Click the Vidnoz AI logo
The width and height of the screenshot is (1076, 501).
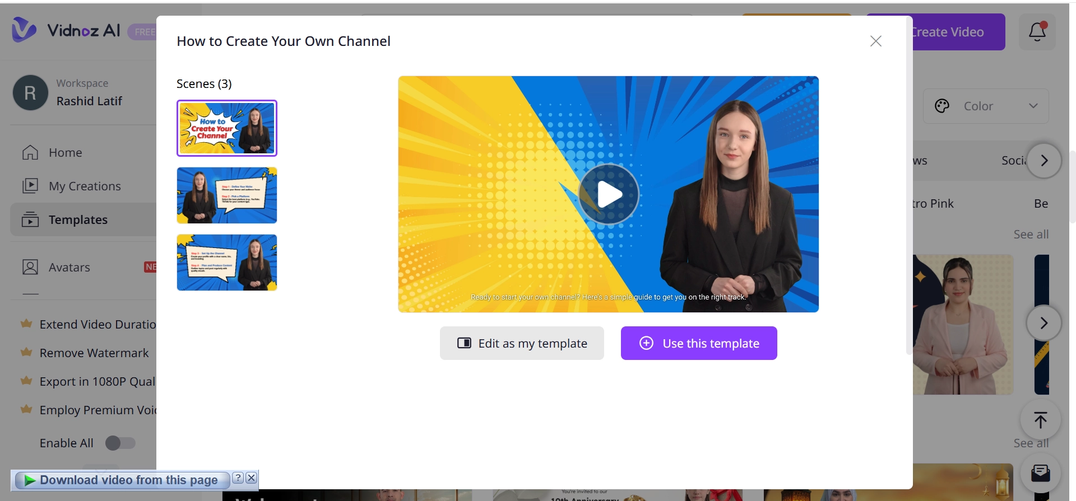pyautogui.click(x=66, y=30)
